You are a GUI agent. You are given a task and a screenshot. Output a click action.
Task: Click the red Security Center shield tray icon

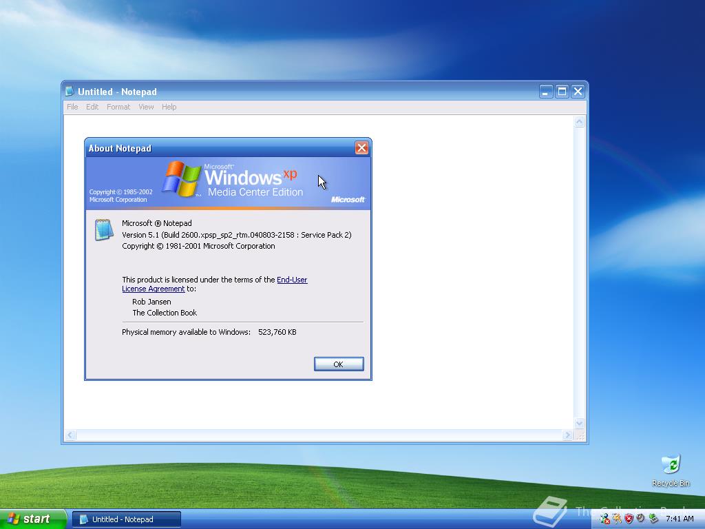tap(629, 519)
